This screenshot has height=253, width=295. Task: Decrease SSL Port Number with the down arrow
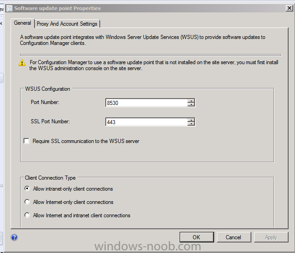coord(191,124)
